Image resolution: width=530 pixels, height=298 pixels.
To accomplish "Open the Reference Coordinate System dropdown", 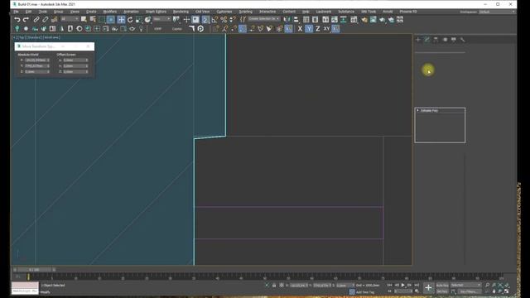I will click(x=162, y=19).
